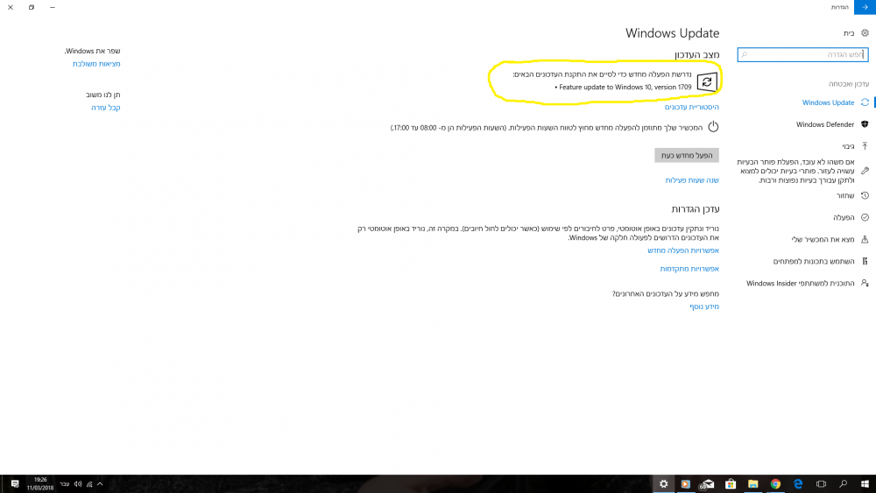This screenshot has height=493, width=876.
Task: Click the מידע נוסף learn more link
Action: pyautogui.click(x=704, y=306)
